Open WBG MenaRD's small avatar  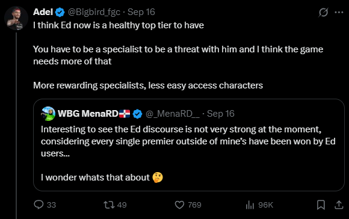[x=48, y=114]
